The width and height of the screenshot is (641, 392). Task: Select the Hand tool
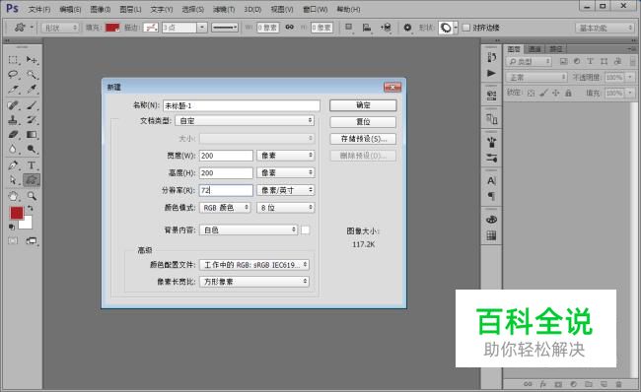[x=13, y=196]
